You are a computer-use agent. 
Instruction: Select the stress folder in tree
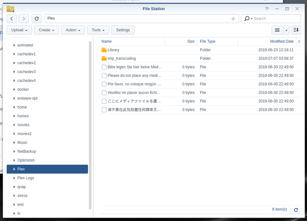(x=22, y=196)
